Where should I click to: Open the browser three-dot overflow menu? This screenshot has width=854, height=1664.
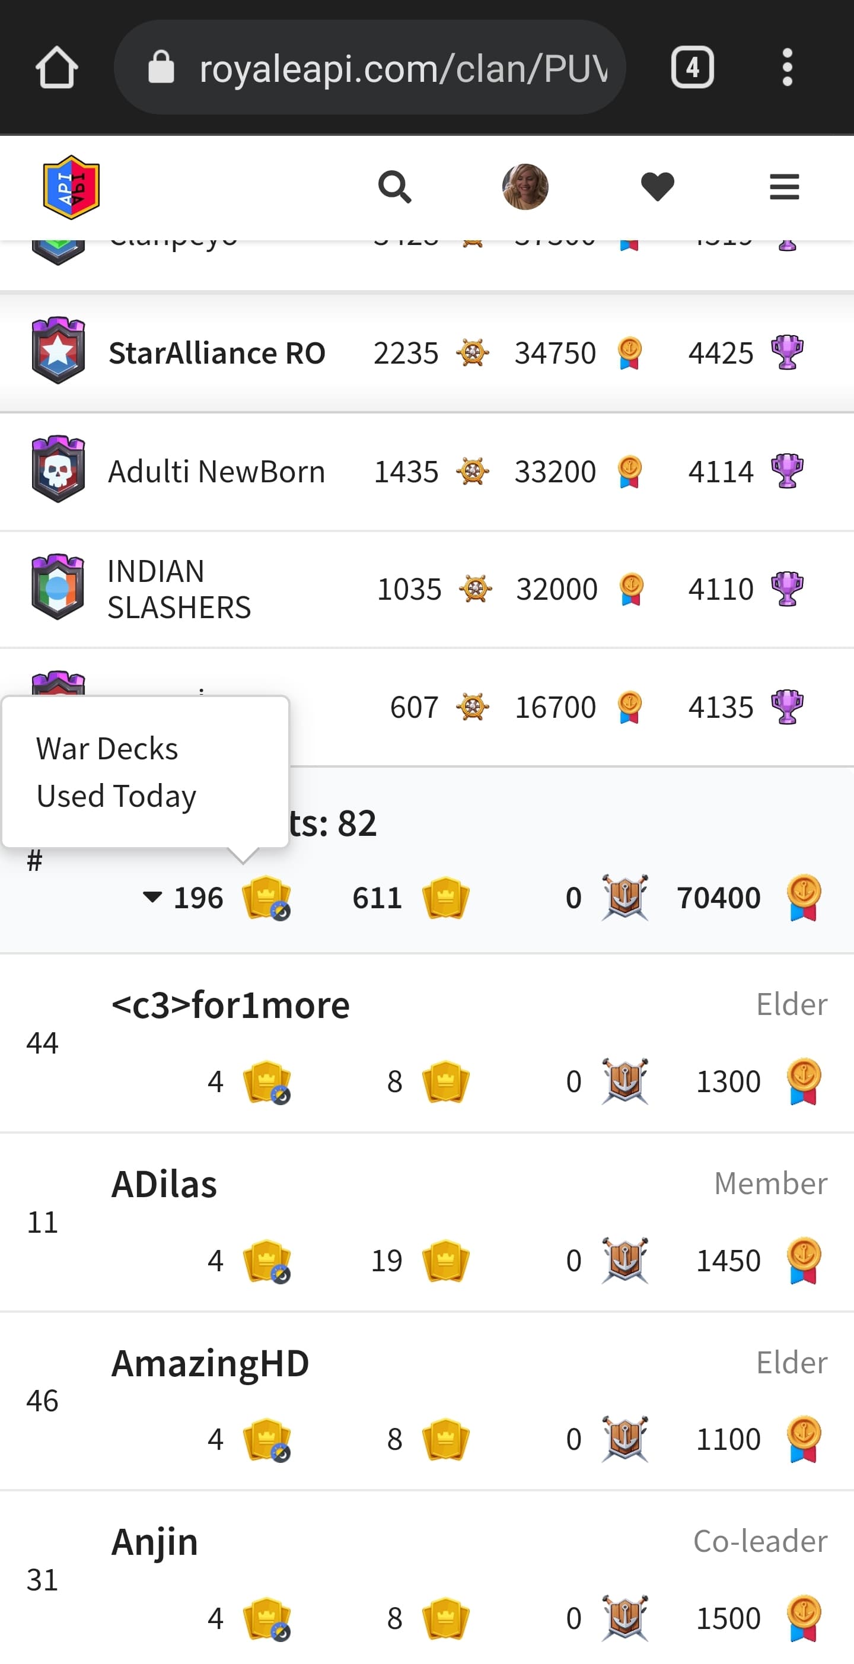click(787, 67)
